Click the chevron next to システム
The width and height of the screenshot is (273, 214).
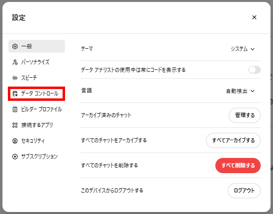tap(252, 49)
